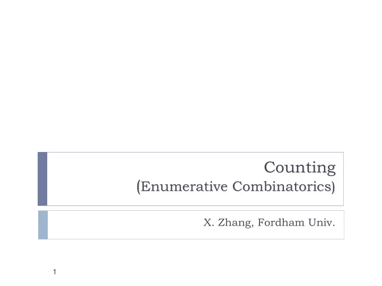Click the name "Zhang" in the subtitle
382x286 pixels.
tap(235, 223)
